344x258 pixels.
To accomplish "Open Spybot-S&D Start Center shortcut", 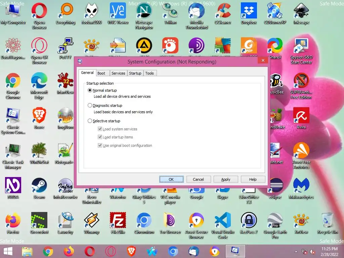I will [301, 51].
